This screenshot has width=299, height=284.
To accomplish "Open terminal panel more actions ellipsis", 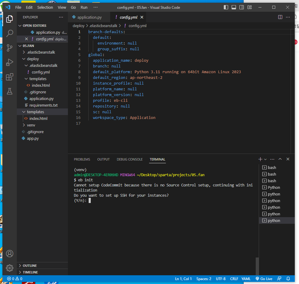I will coord(272,159).
